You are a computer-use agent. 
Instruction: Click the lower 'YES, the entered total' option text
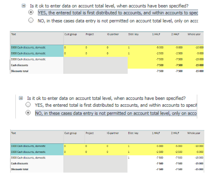(116, 105)
